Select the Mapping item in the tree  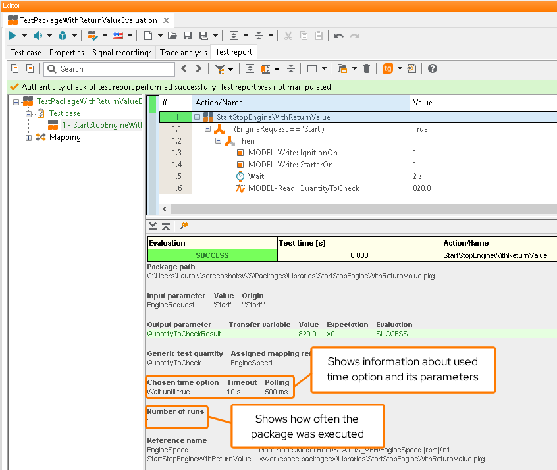65,137
